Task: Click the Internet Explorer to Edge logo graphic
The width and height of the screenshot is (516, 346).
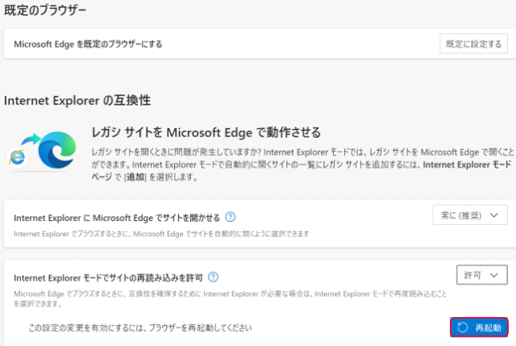Action: pos(41,151)
